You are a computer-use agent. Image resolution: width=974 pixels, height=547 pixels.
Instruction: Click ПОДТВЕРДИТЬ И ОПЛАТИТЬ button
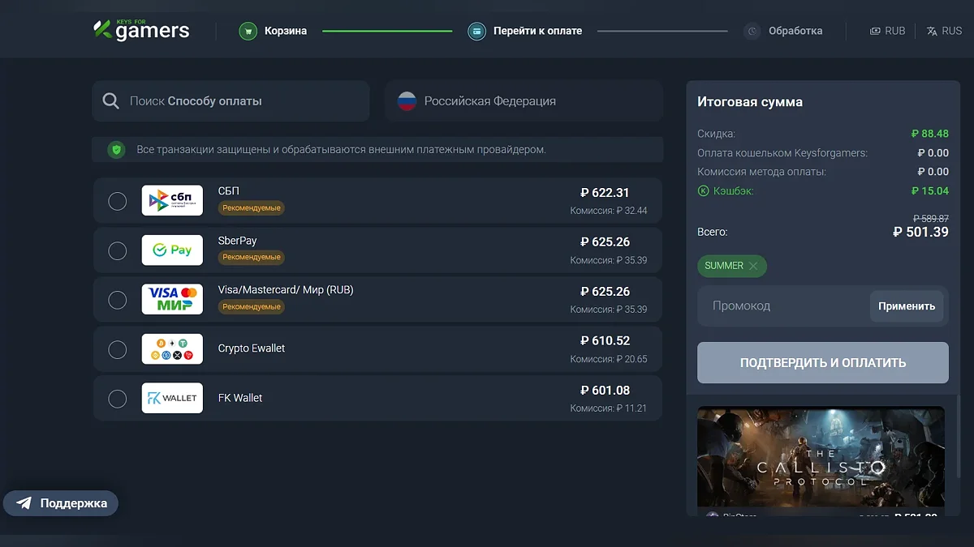click(823, 363)
